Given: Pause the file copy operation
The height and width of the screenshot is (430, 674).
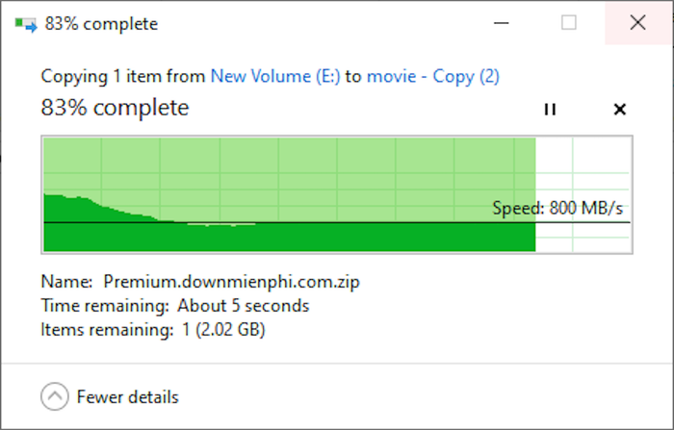Looking at the screenshot, I should point(550,109).
